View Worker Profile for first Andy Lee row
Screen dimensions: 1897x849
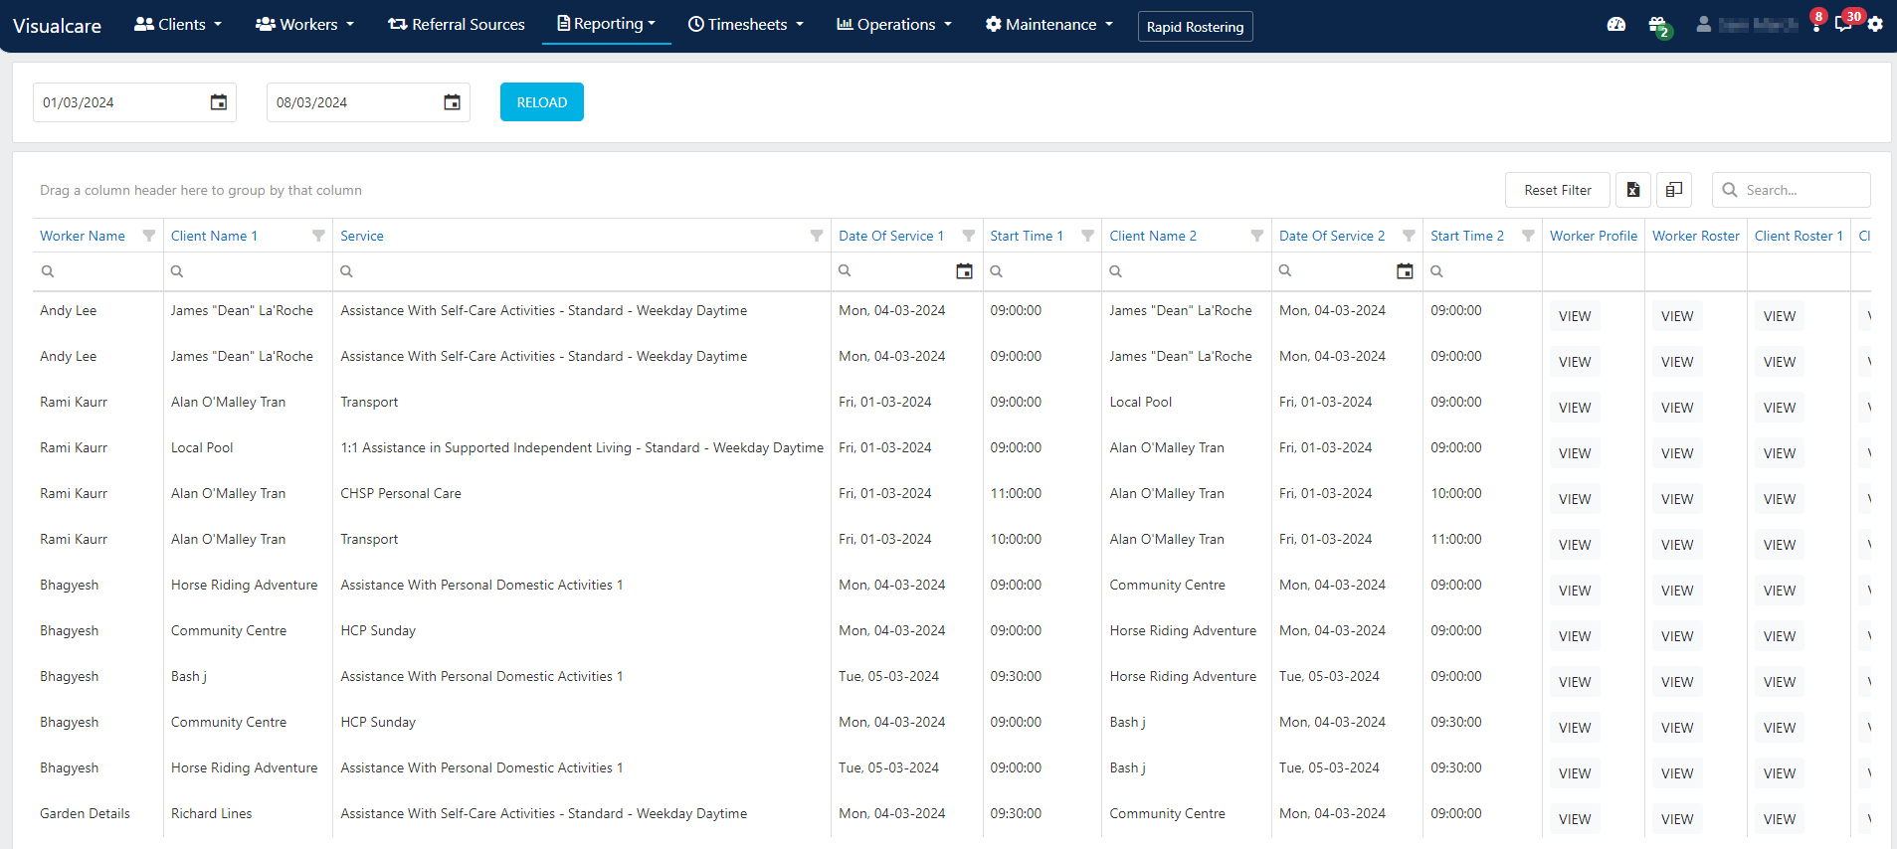tap(1575, 316)
